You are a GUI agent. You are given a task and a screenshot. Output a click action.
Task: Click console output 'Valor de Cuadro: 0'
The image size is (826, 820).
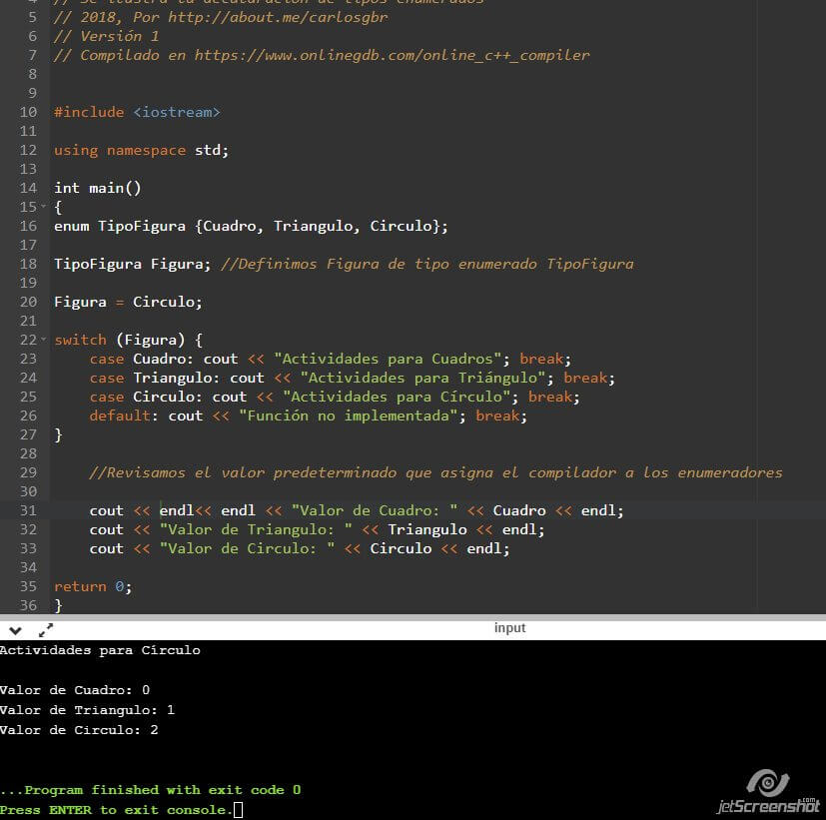[x=75, y=690]
